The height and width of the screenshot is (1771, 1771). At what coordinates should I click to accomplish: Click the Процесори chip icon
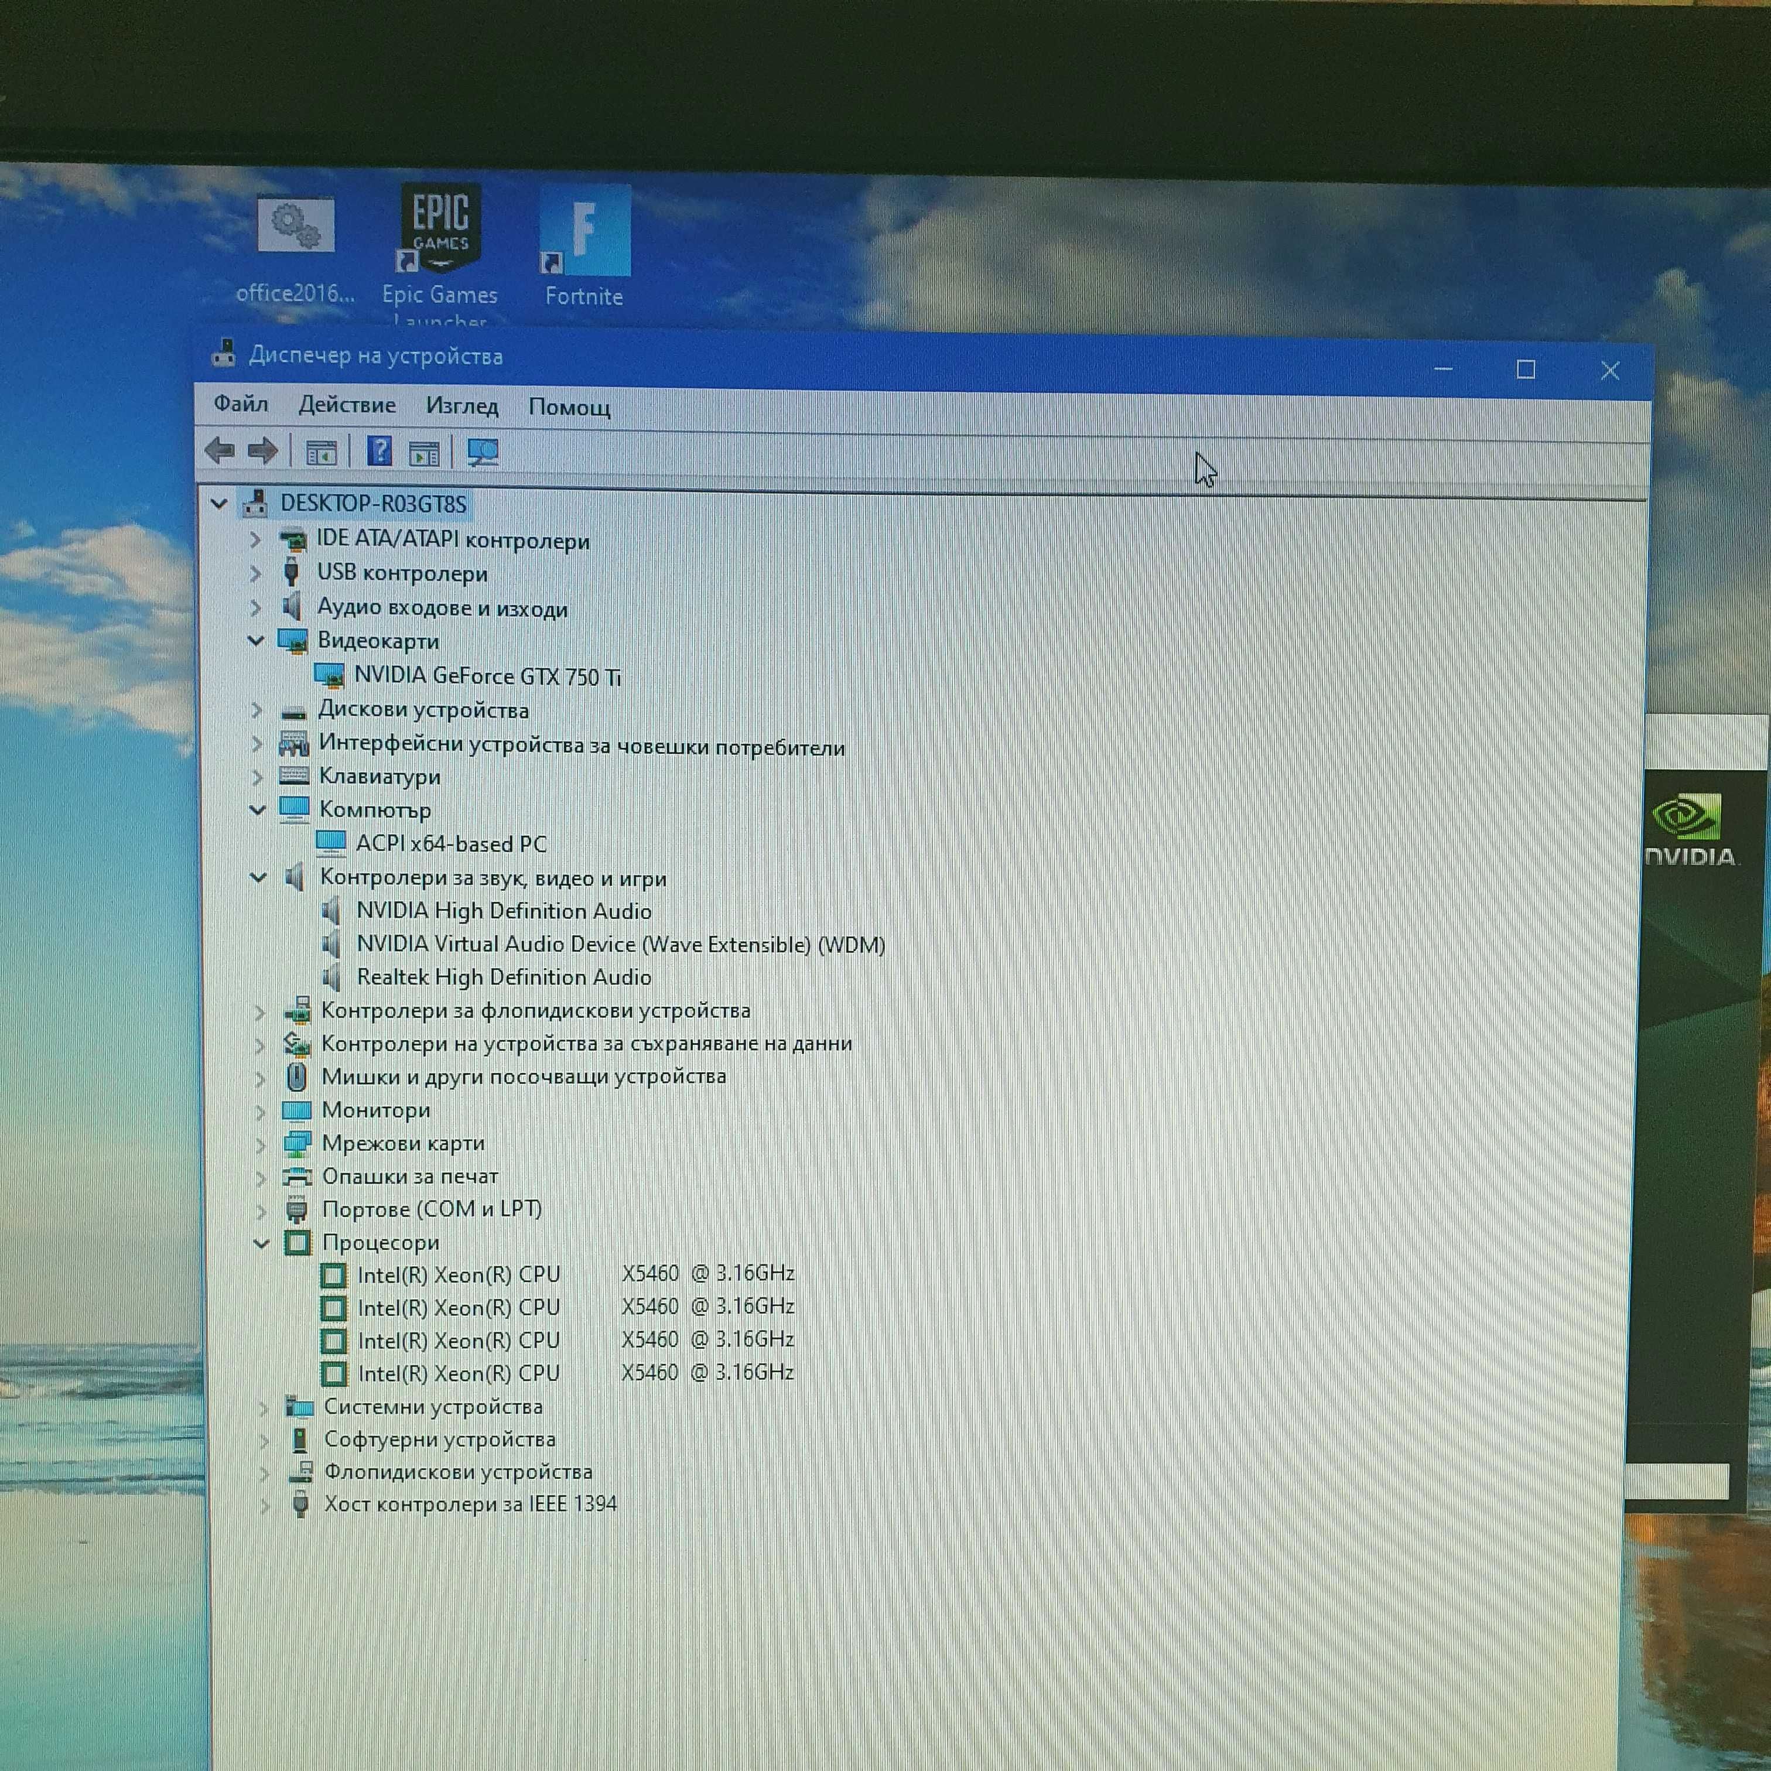point(298,1243)
